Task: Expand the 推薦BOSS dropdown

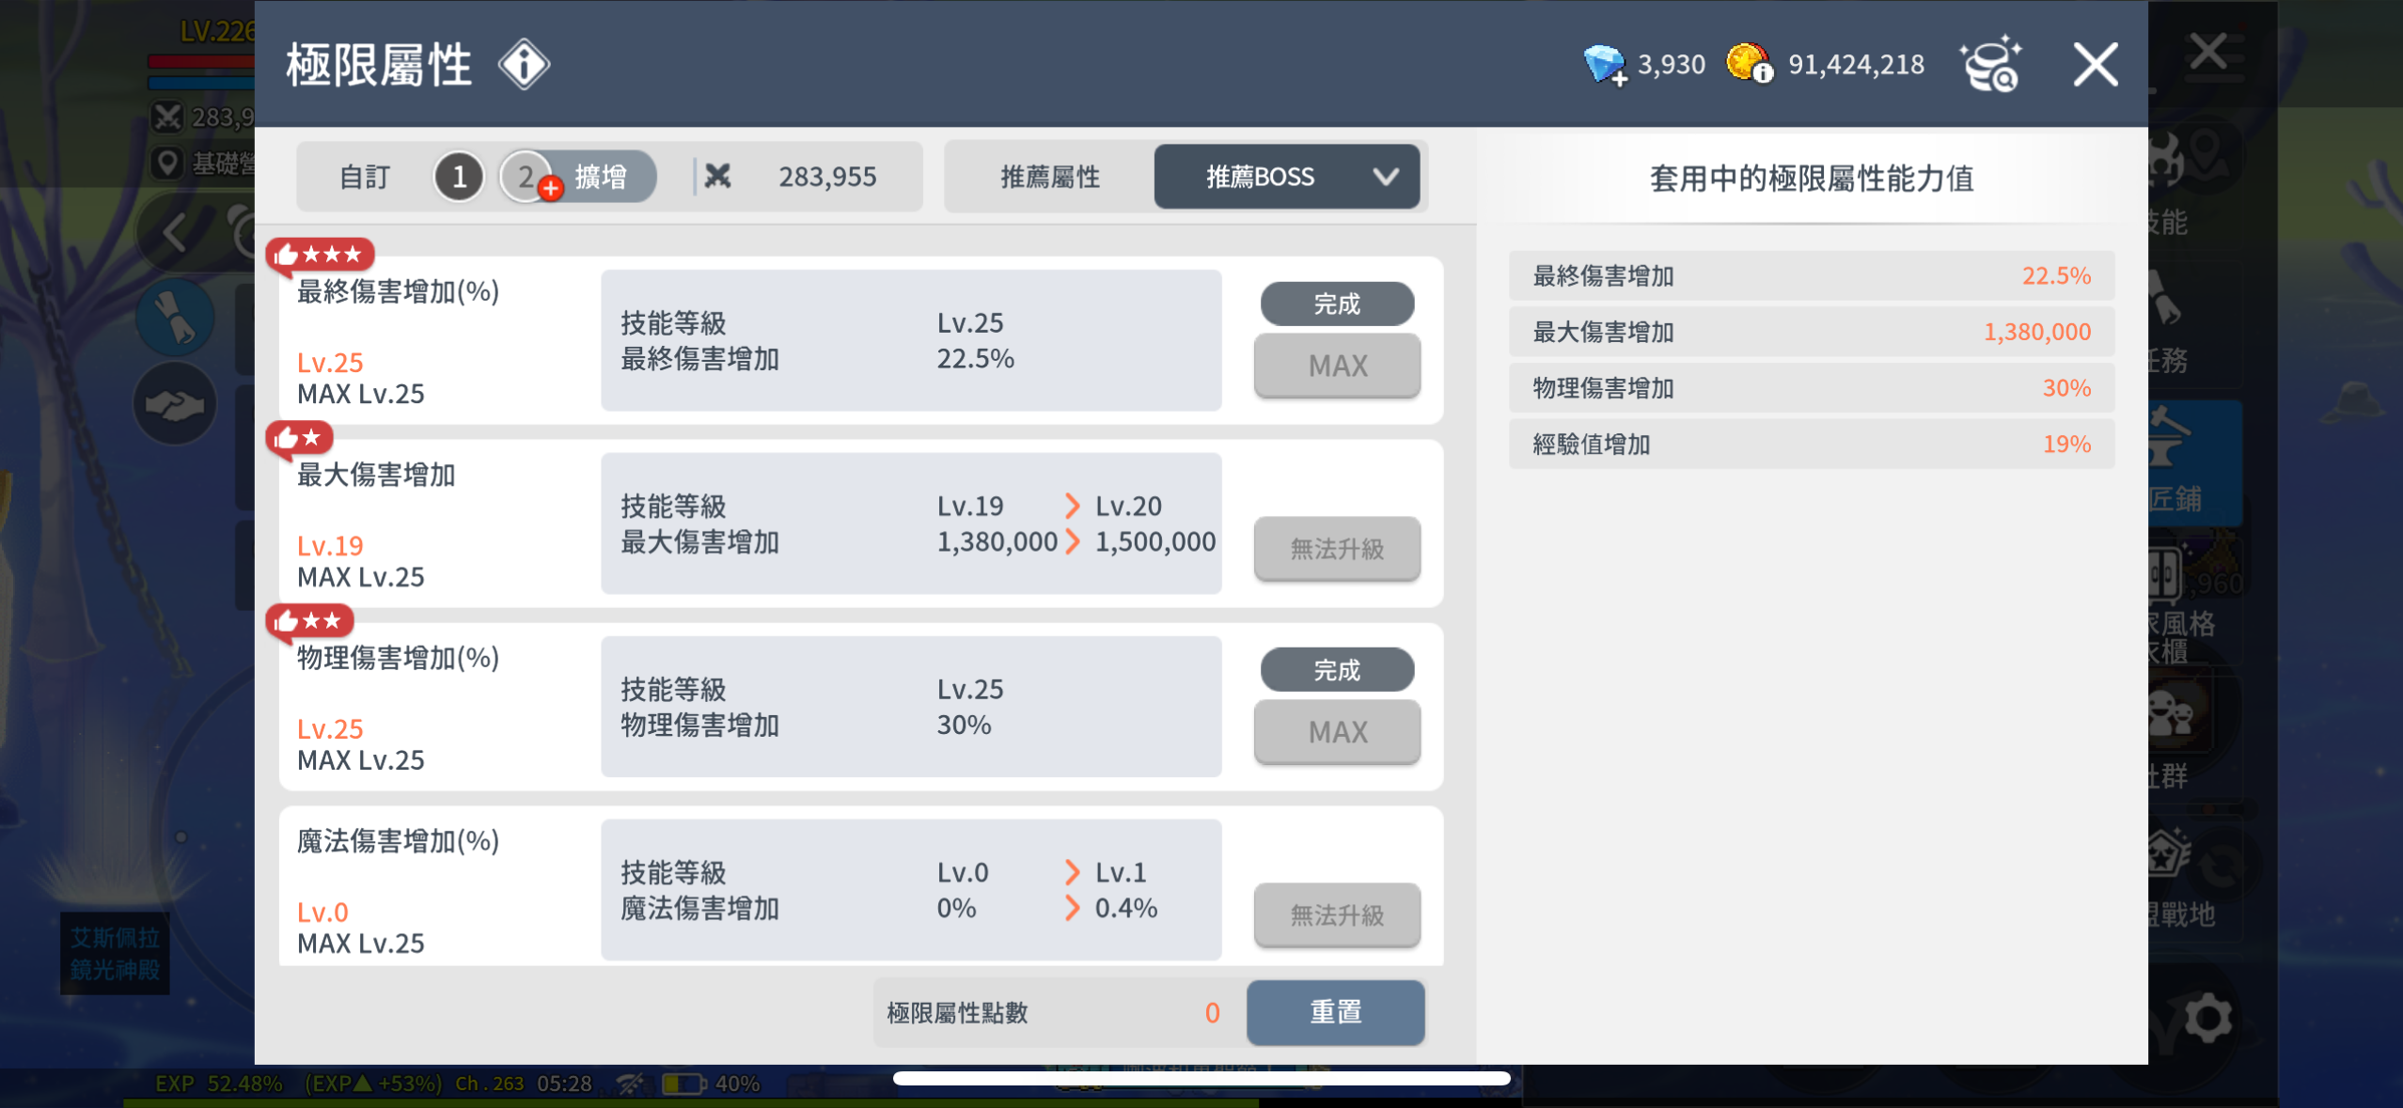Action: point(1261,176)
